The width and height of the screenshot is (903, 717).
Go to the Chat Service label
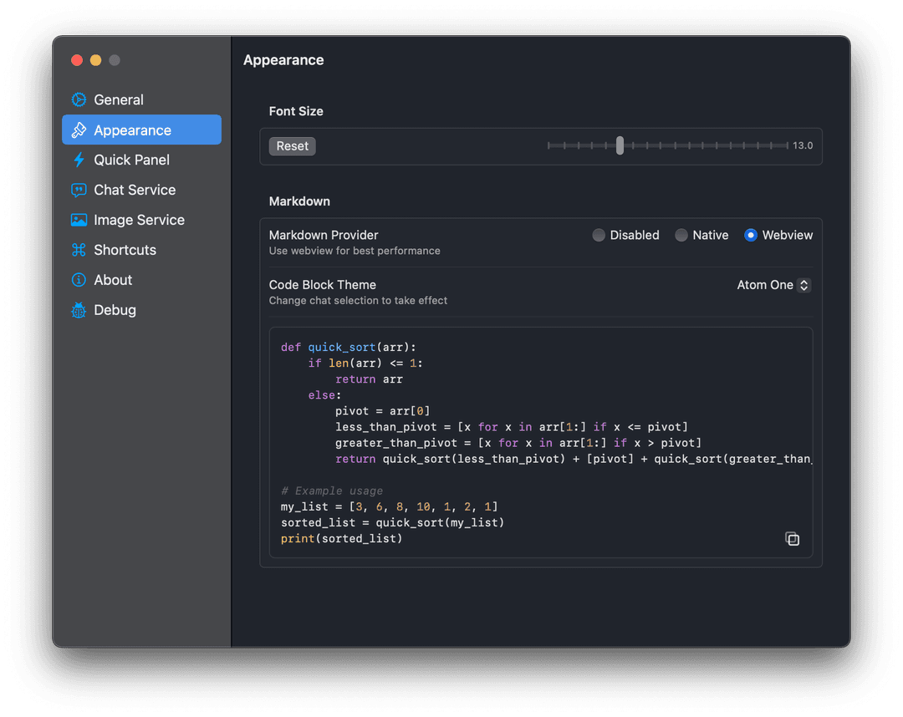coord(135,190)
